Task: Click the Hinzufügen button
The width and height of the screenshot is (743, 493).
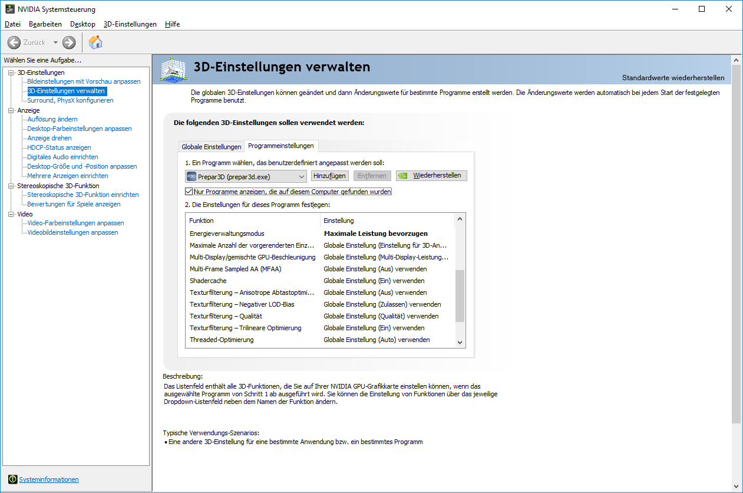Action: [330, 176]
